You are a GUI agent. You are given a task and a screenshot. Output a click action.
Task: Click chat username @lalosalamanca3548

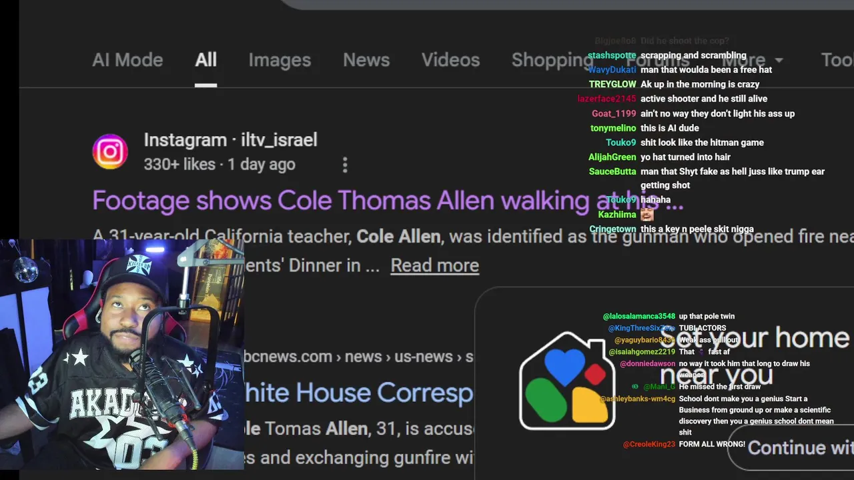coord(639,316)
